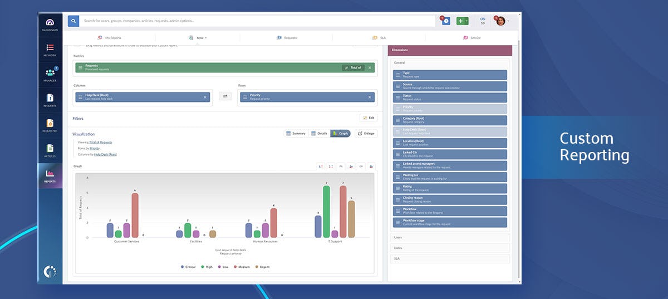
Task: Toggle High series in chart legend
Action: [x=207, y=267]
